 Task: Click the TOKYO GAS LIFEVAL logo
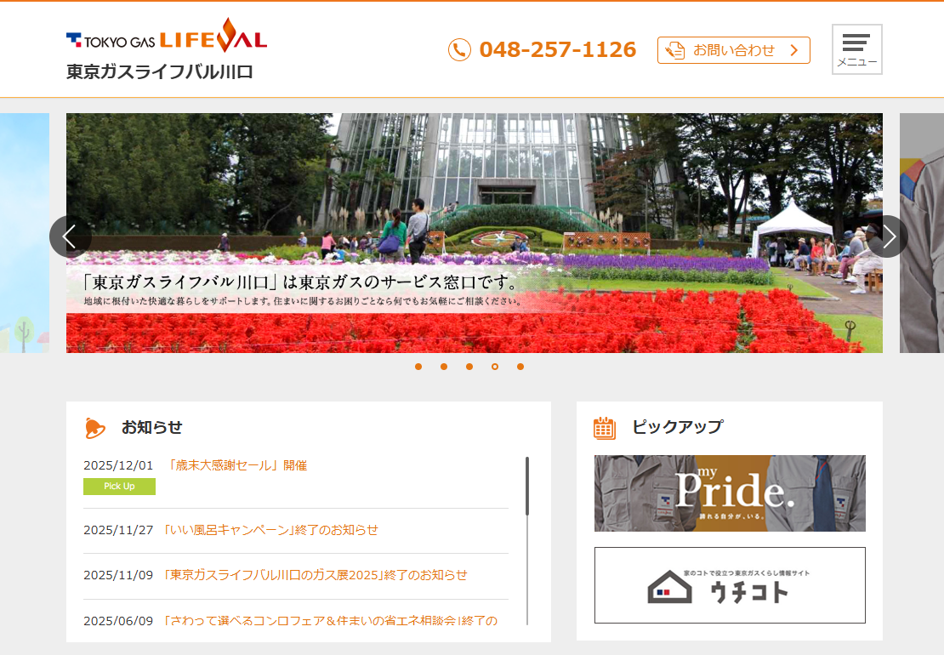[x=166, y=38]
